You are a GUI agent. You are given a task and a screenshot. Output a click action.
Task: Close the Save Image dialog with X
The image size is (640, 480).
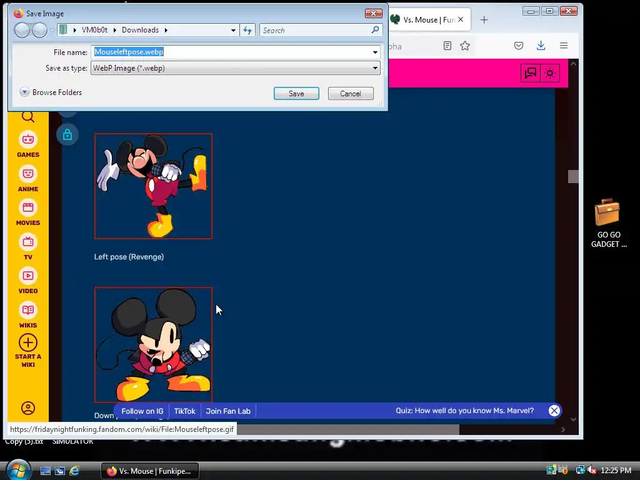[373, 14]
